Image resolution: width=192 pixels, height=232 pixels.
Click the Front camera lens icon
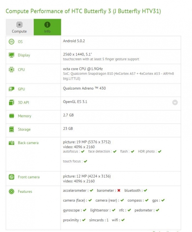(x=11, y=177)
